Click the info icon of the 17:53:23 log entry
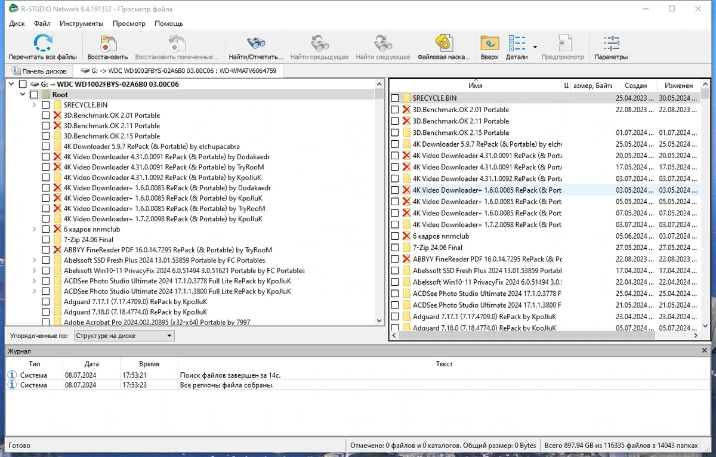The image size is (716, 457). 13,385
